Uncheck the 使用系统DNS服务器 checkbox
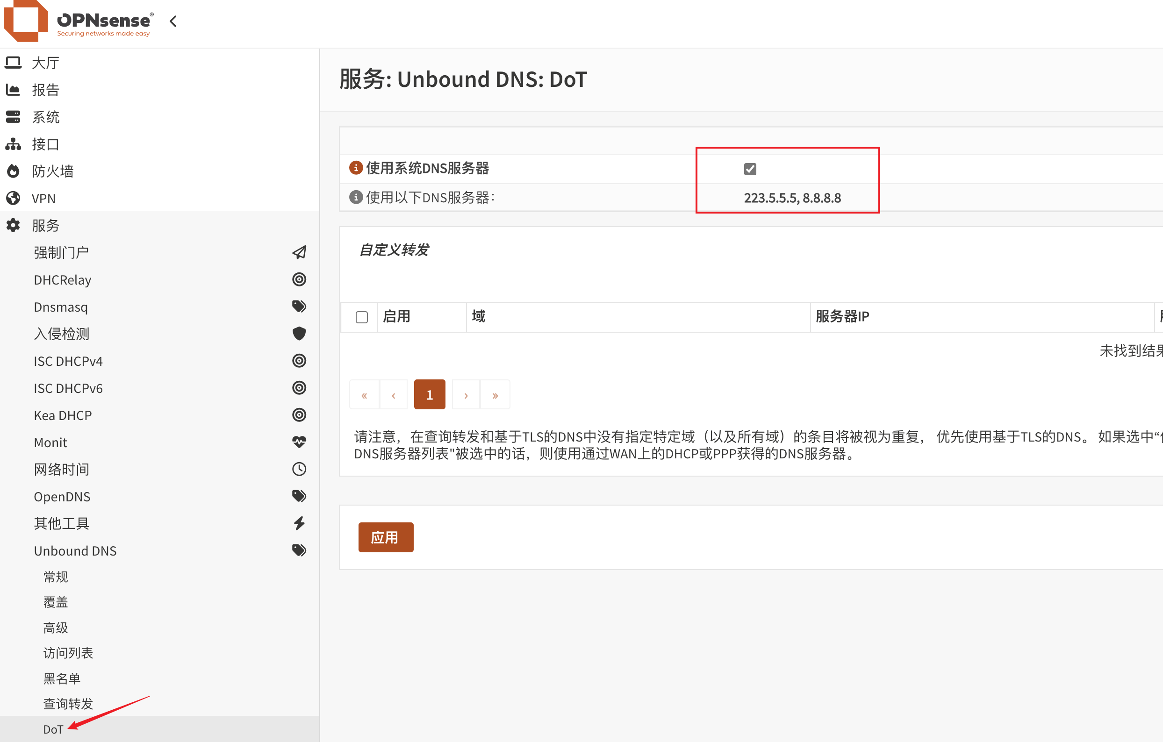1163x742 pixels. tap(750, 169)
